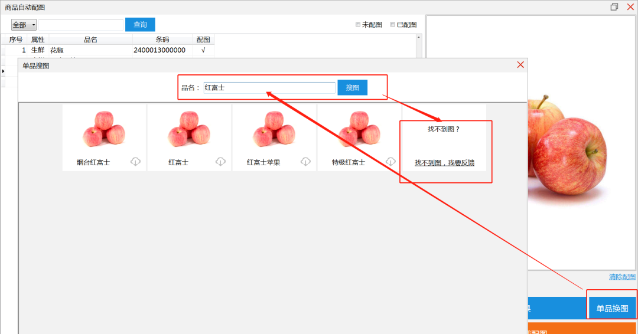
Task: Click download icon for 烟台红富士
Action: point(135,162)
